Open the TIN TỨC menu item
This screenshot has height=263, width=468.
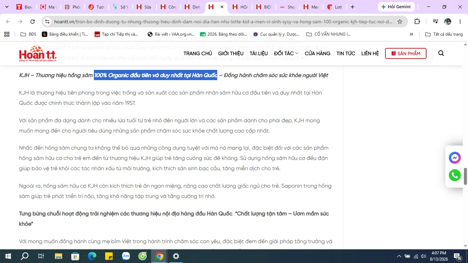coord(346,53)
